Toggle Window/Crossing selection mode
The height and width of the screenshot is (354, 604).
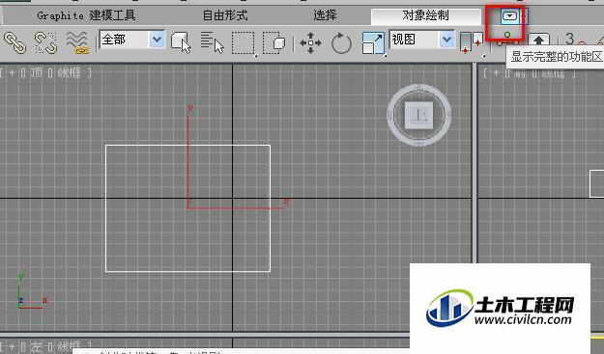tap(273, 42)
